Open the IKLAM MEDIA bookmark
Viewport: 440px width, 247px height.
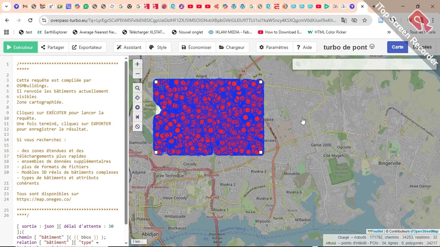[230, 32]
